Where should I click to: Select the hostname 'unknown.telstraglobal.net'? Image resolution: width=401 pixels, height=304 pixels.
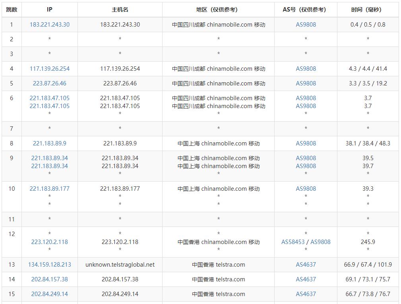[120, 265]
